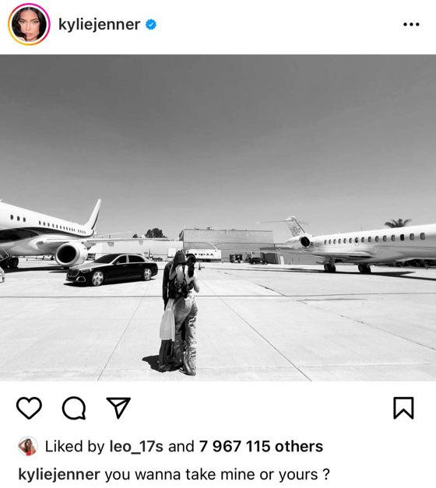View the 7 967 115 others likes list
Image resolution: width=436 pixels, height=488 pixels.
click(261, 446)
